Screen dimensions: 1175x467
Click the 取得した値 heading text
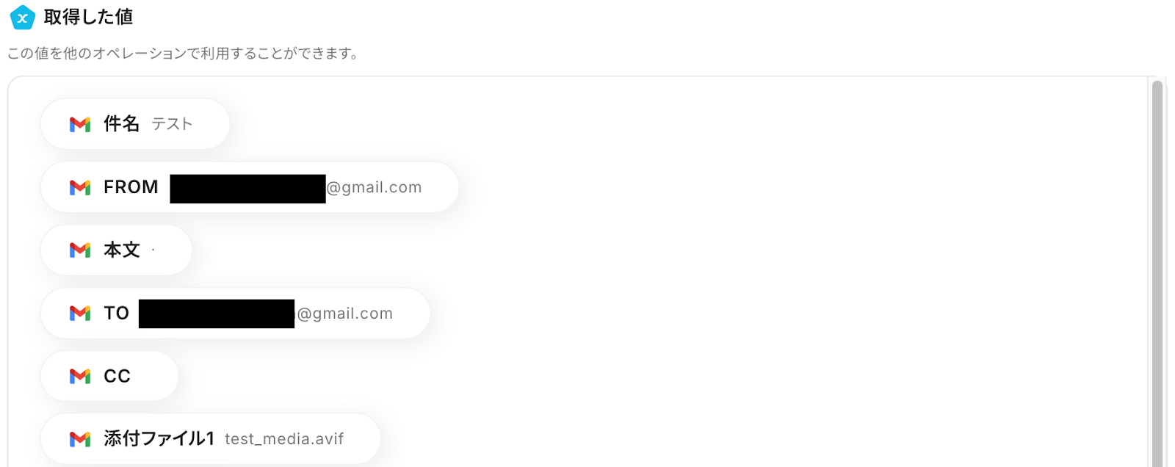pyautogui.click(x=88, y=17)
